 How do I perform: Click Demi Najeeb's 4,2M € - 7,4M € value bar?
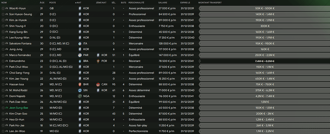(264, 96)
